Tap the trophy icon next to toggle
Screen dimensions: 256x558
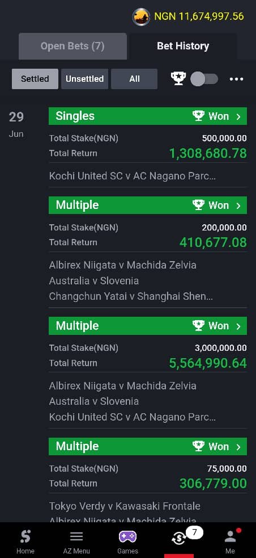[178, 79]
